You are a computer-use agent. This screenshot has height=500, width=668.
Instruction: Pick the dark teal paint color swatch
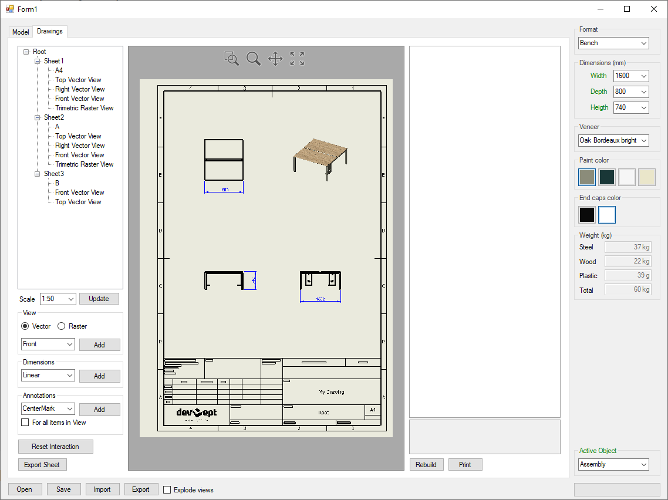[606, 177]
